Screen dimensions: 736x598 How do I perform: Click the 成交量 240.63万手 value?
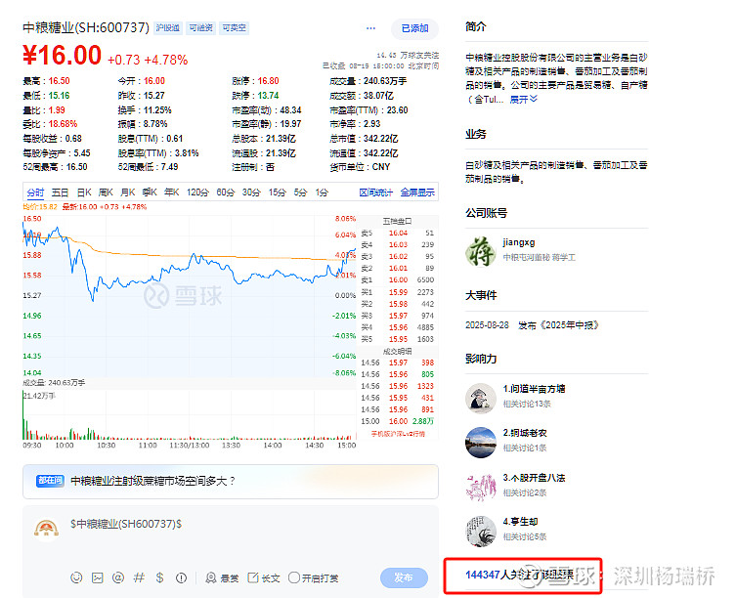pos(385,81)
